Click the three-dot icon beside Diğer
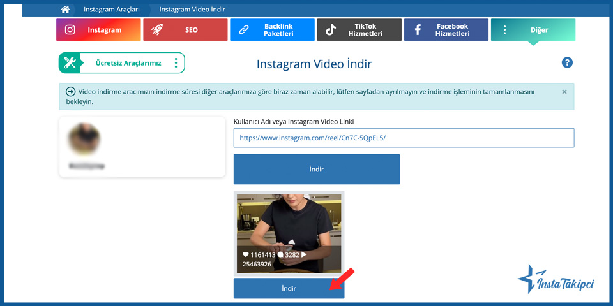Screen dimensions: 613x306 (x=504, y=30)
